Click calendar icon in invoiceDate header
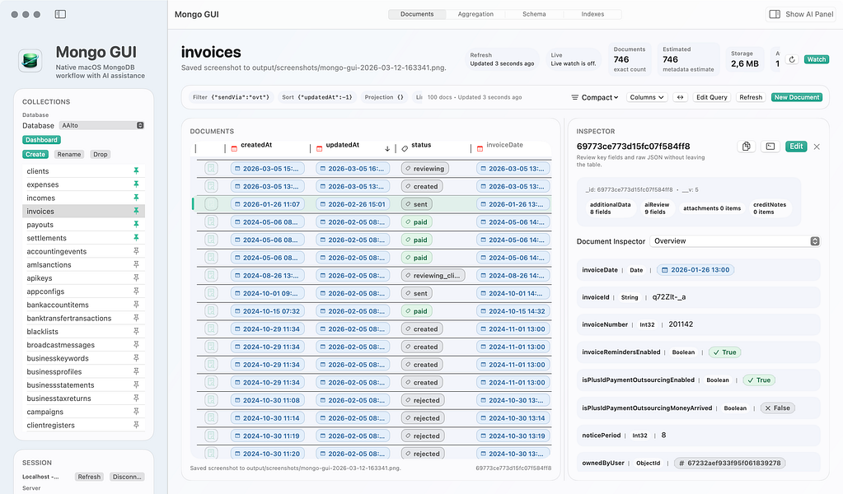The width and height of the screenshot is (843, 494). [480, 149]
